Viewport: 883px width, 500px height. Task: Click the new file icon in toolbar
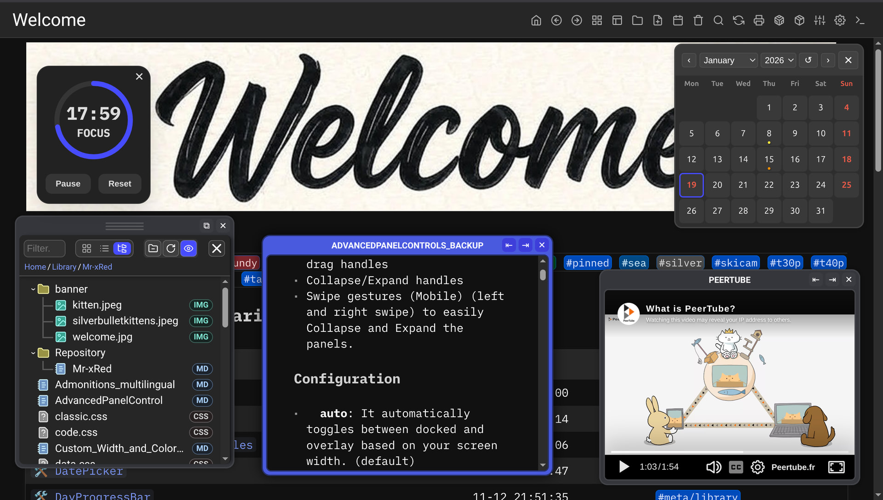point(657,20)
